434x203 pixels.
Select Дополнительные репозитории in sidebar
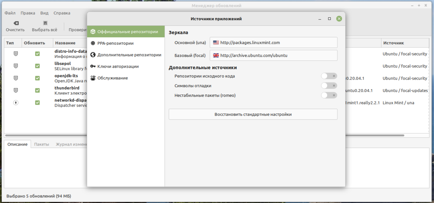[126, 55]
